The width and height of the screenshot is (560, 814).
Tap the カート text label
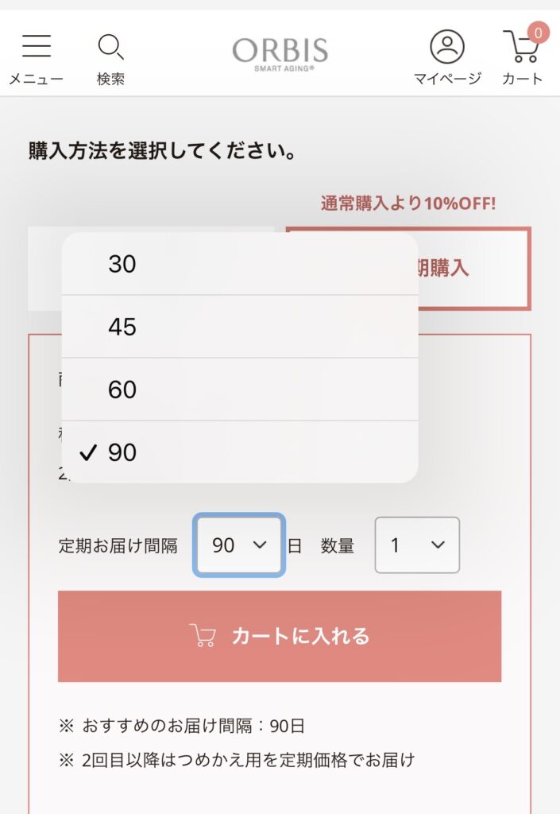coord(522,79)
